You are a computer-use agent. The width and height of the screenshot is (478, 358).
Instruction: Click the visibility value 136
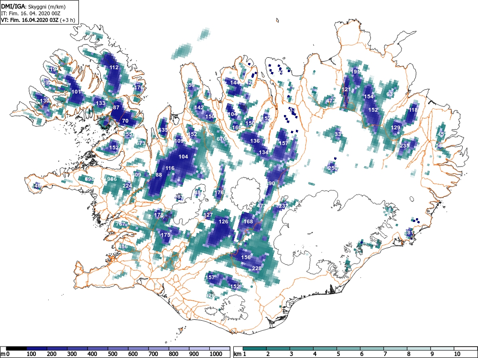pos(255,141)
